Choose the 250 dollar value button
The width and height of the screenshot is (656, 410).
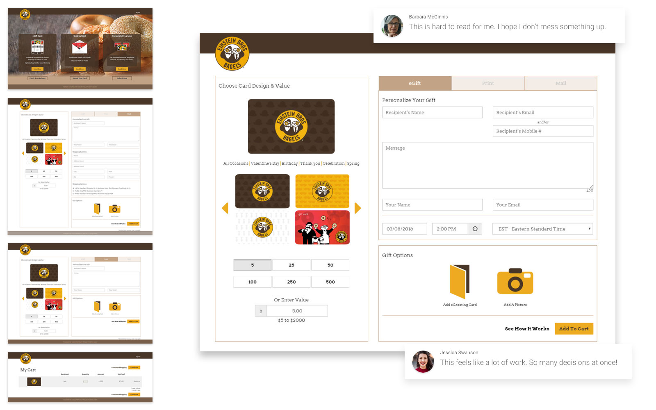(x=292, y=282)
